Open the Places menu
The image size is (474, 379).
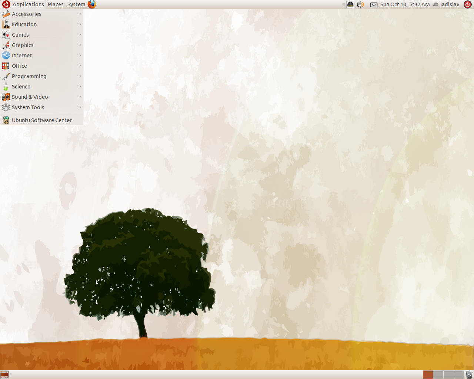[56, 4]
